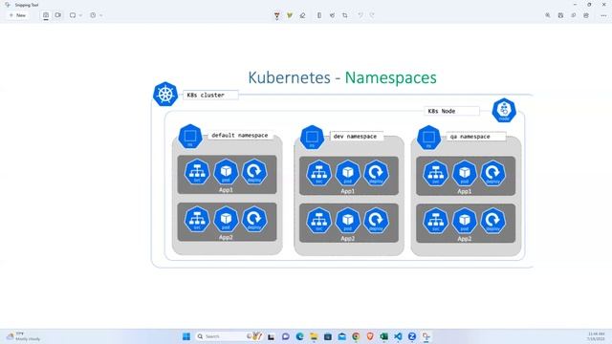This screenshot has height=344, width=612.
Task: Click the 'qa namespace' label
Action: tap(476, 137)
